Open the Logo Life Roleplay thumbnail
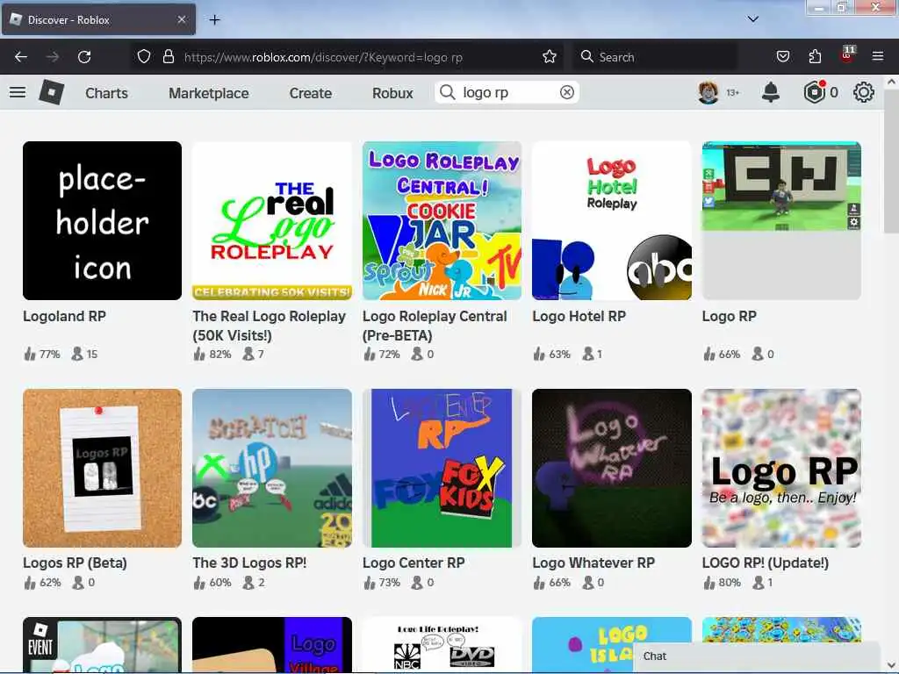The image size is (899, 674). 442,644
